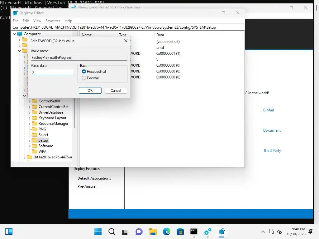Expand the Software key
Viewport: 319px width, 239px height.
[29, 146]
